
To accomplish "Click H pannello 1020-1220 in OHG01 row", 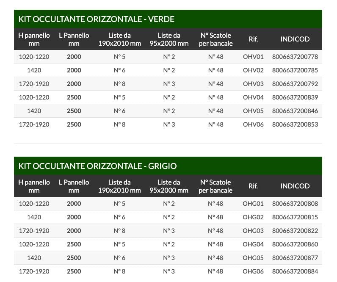I will [x=34, y=204].
